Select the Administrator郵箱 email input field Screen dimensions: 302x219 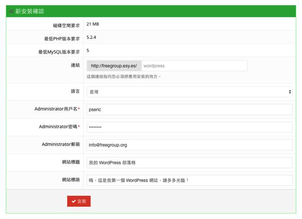(x=189, y=145)
